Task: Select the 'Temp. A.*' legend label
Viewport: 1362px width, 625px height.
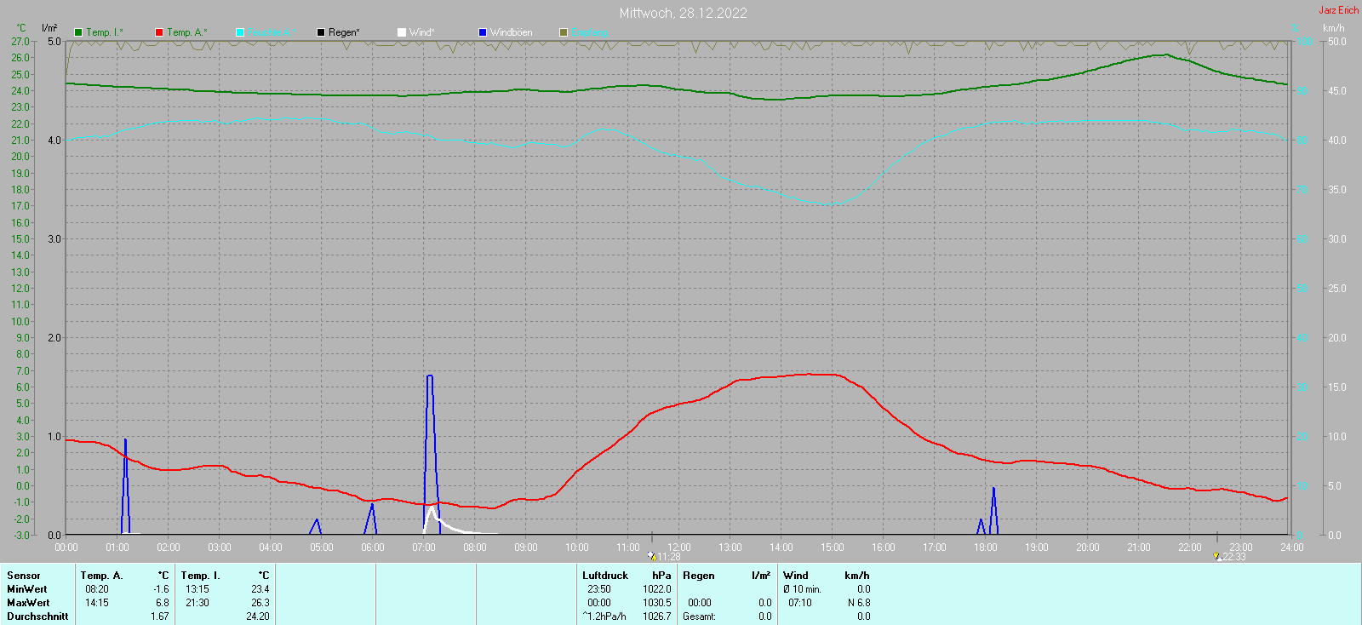Action: (187, 32)
